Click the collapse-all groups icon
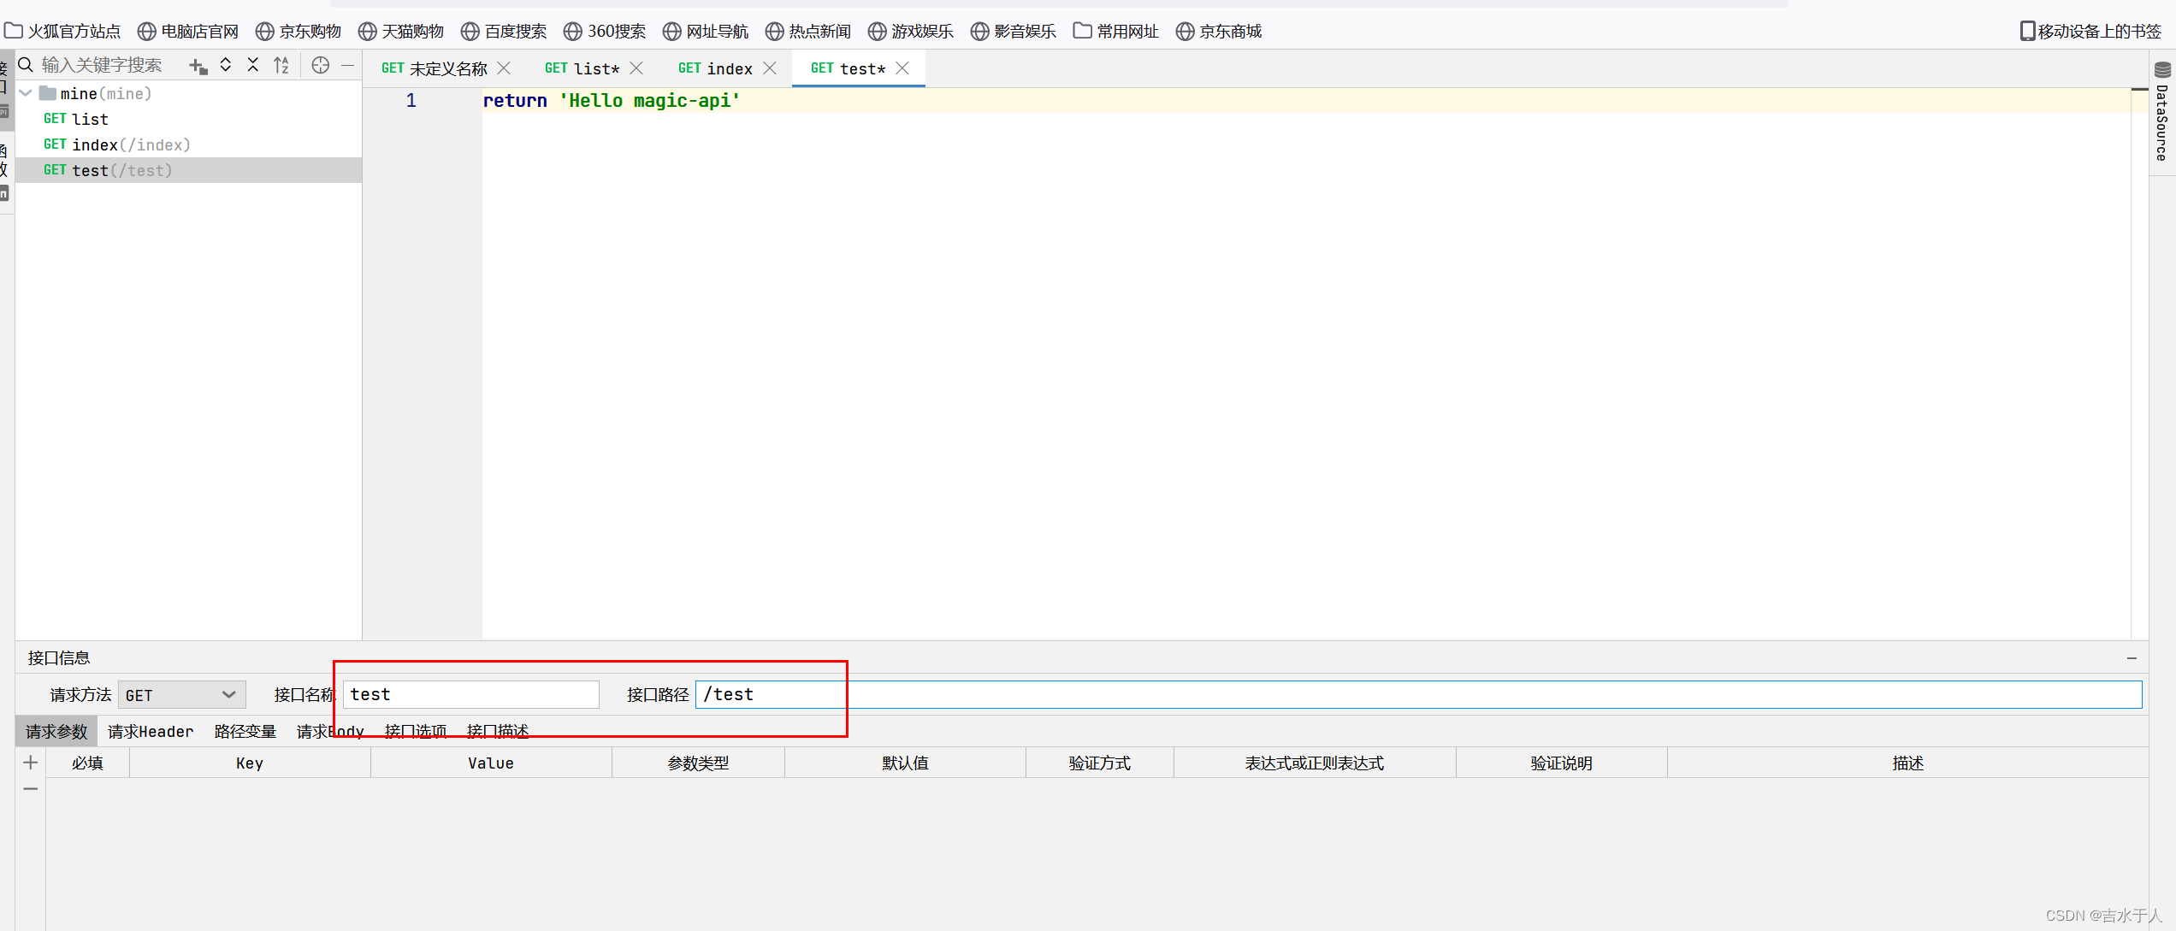Viewport: 2176px width, 931px height. click(253, 65)
